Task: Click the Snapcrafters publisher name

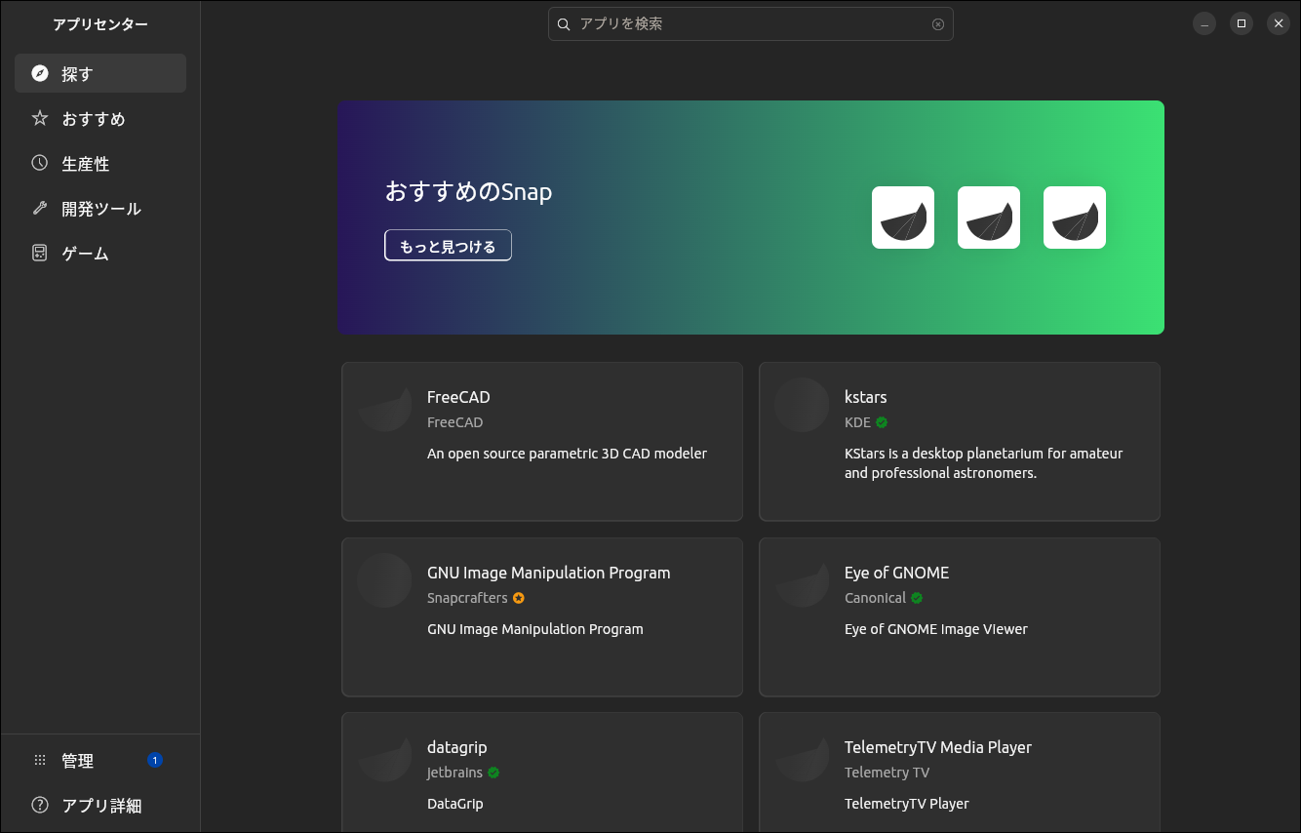Action: click(x=467, y=598)
